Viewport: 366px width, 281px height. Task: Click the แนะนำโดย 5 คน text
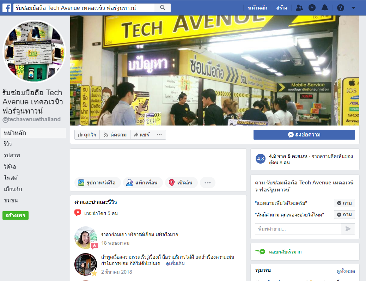pyautogui.click(x=101, y=213)
